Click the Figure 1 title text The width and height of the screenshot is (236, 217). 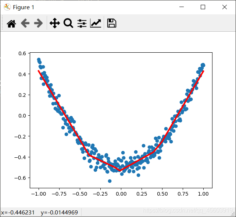(x=24, y=7)
